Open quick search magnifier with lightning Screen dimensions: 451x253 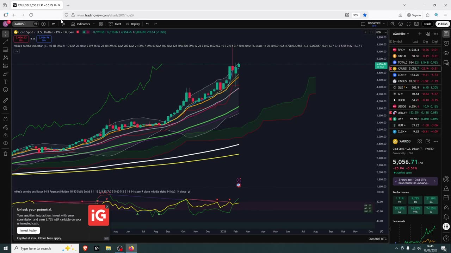pos(393,24)
